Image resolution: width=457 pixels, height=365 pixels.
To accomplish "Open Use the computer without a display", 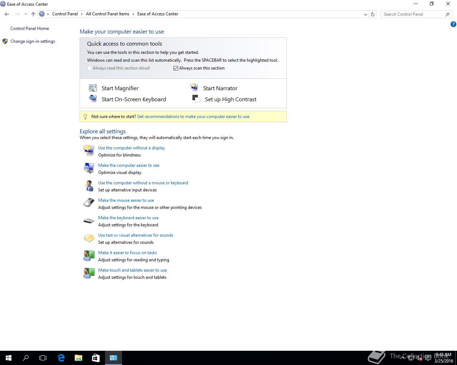I will point(131,148).
